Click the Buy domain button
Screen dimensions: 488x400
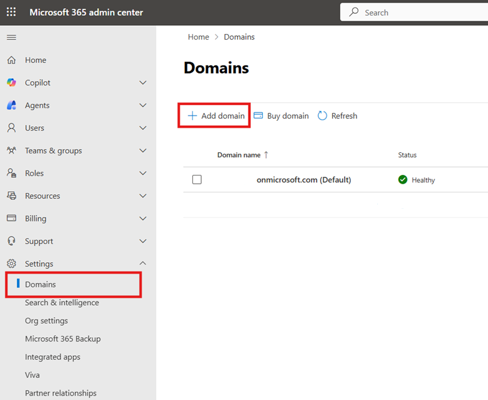(281, 116)
